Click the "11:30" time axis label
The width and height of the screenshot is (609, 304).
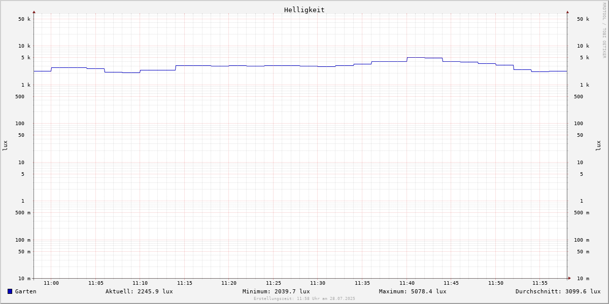tap(318, 283)
